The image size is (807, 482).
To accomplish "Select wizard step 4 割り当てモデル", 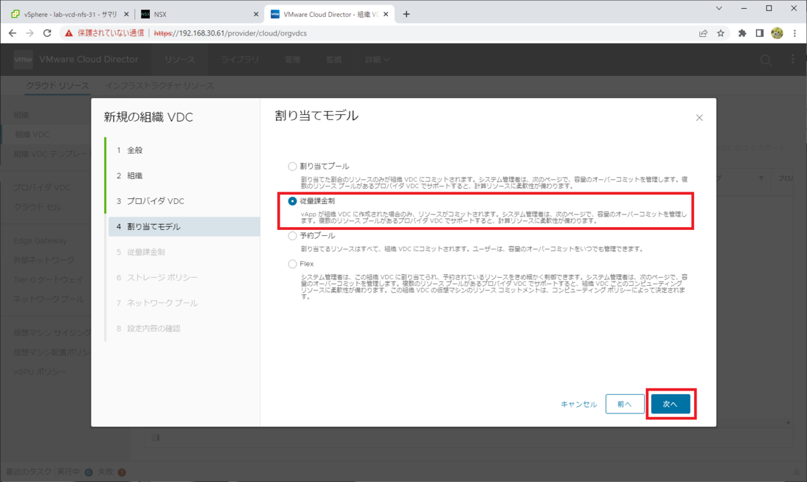I will coord(184,227).
